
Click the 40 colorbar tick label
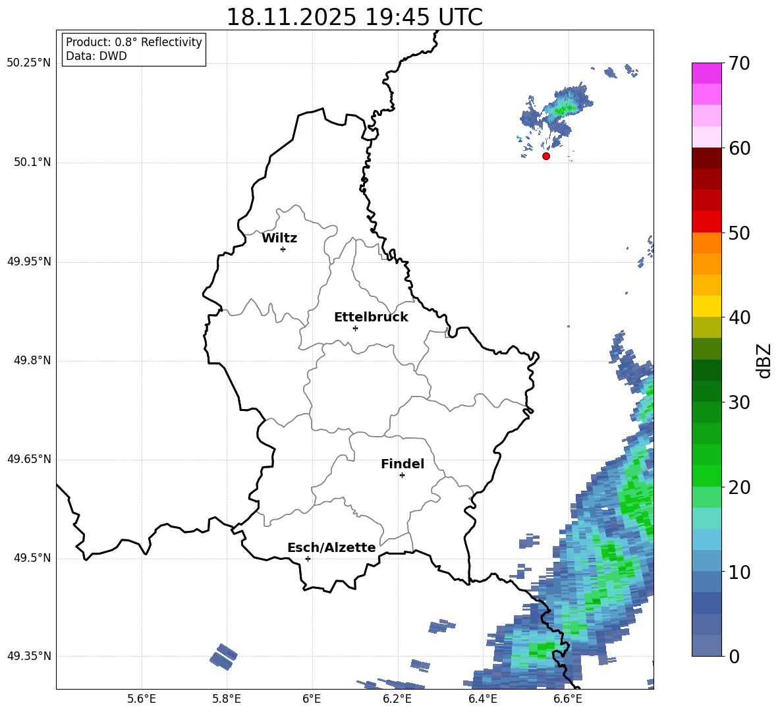739,317
